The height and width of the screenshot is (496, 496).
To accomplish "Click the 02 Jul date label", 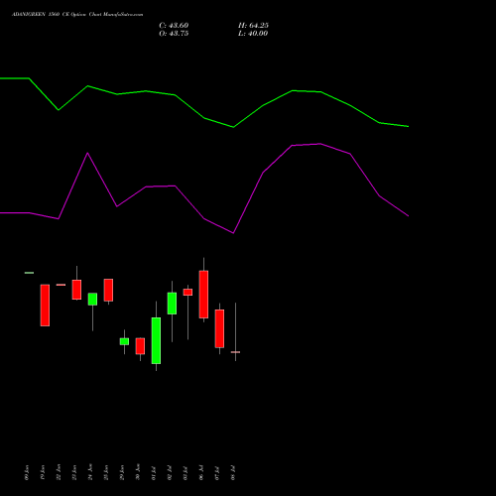I will tap(170, 473).
